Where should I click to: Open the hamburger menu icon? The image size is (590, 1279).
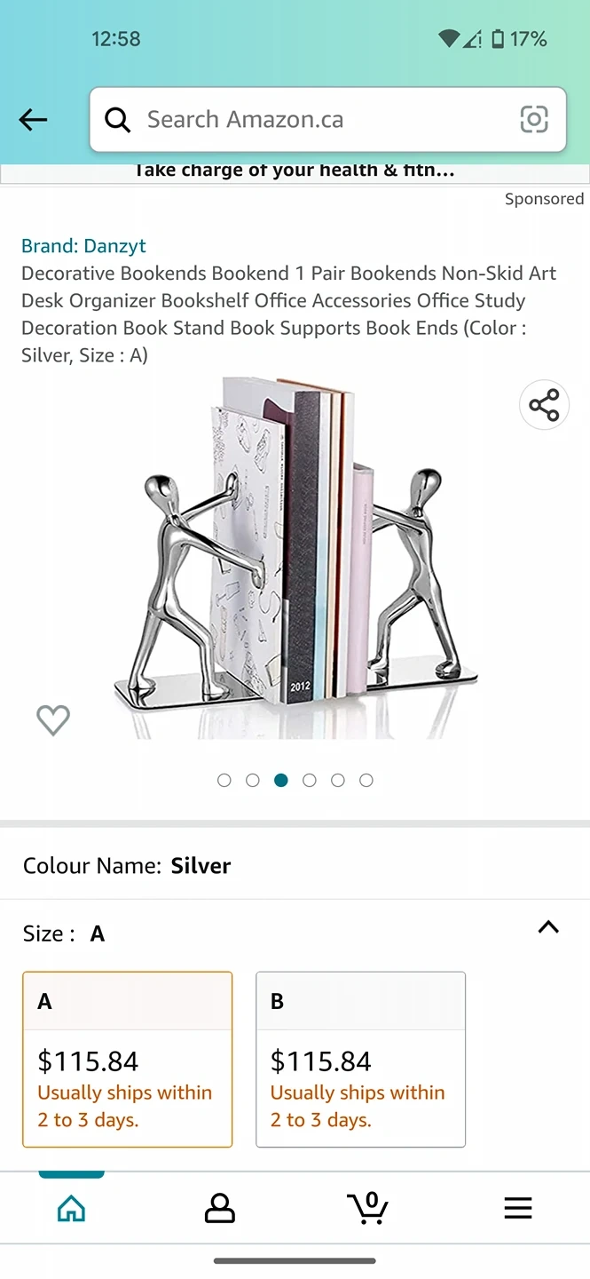click(x=518, y=1208)
